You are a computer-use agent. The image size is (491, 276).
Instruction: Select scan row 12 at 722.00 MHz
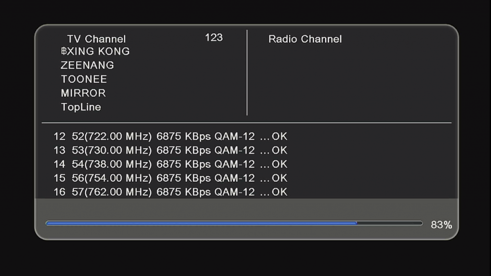pyautogui.click(x=170, y=136)
